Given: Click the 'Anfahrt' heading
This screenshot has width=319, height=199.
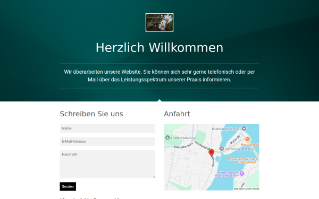Looking at the screenshot, I should point(177,114).
